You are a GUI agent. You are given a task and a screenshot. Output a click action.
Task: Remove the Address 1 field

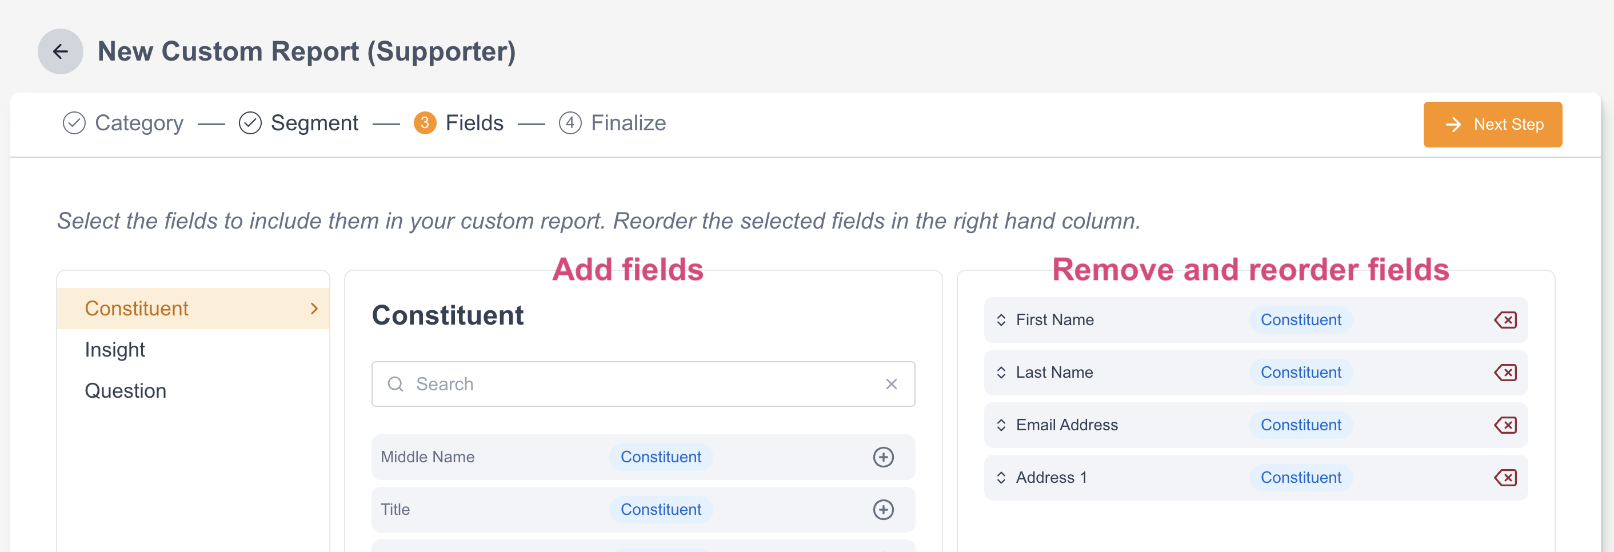click(1504, 478)
